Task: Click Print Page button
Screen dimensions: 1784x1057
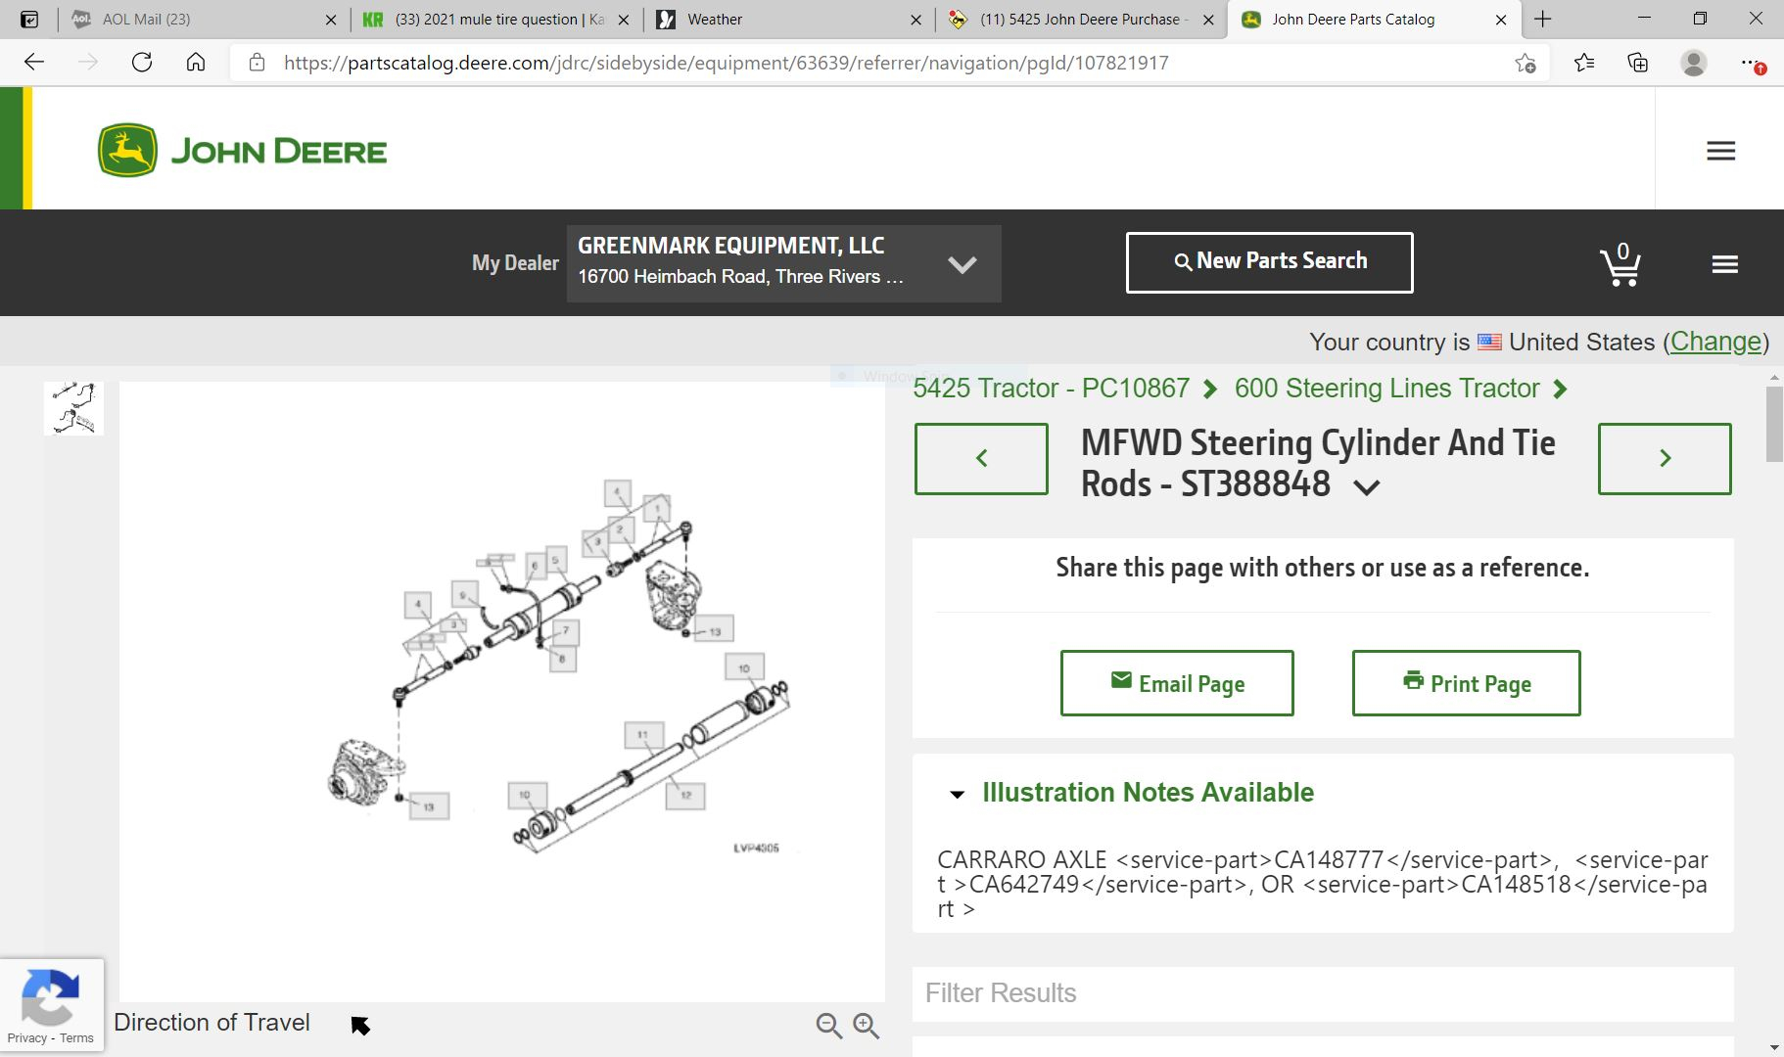Action: click(x=1466, y=683)
